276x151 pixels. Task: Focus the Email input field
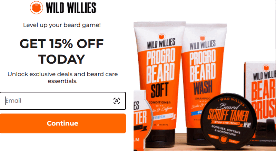point(63,101)
